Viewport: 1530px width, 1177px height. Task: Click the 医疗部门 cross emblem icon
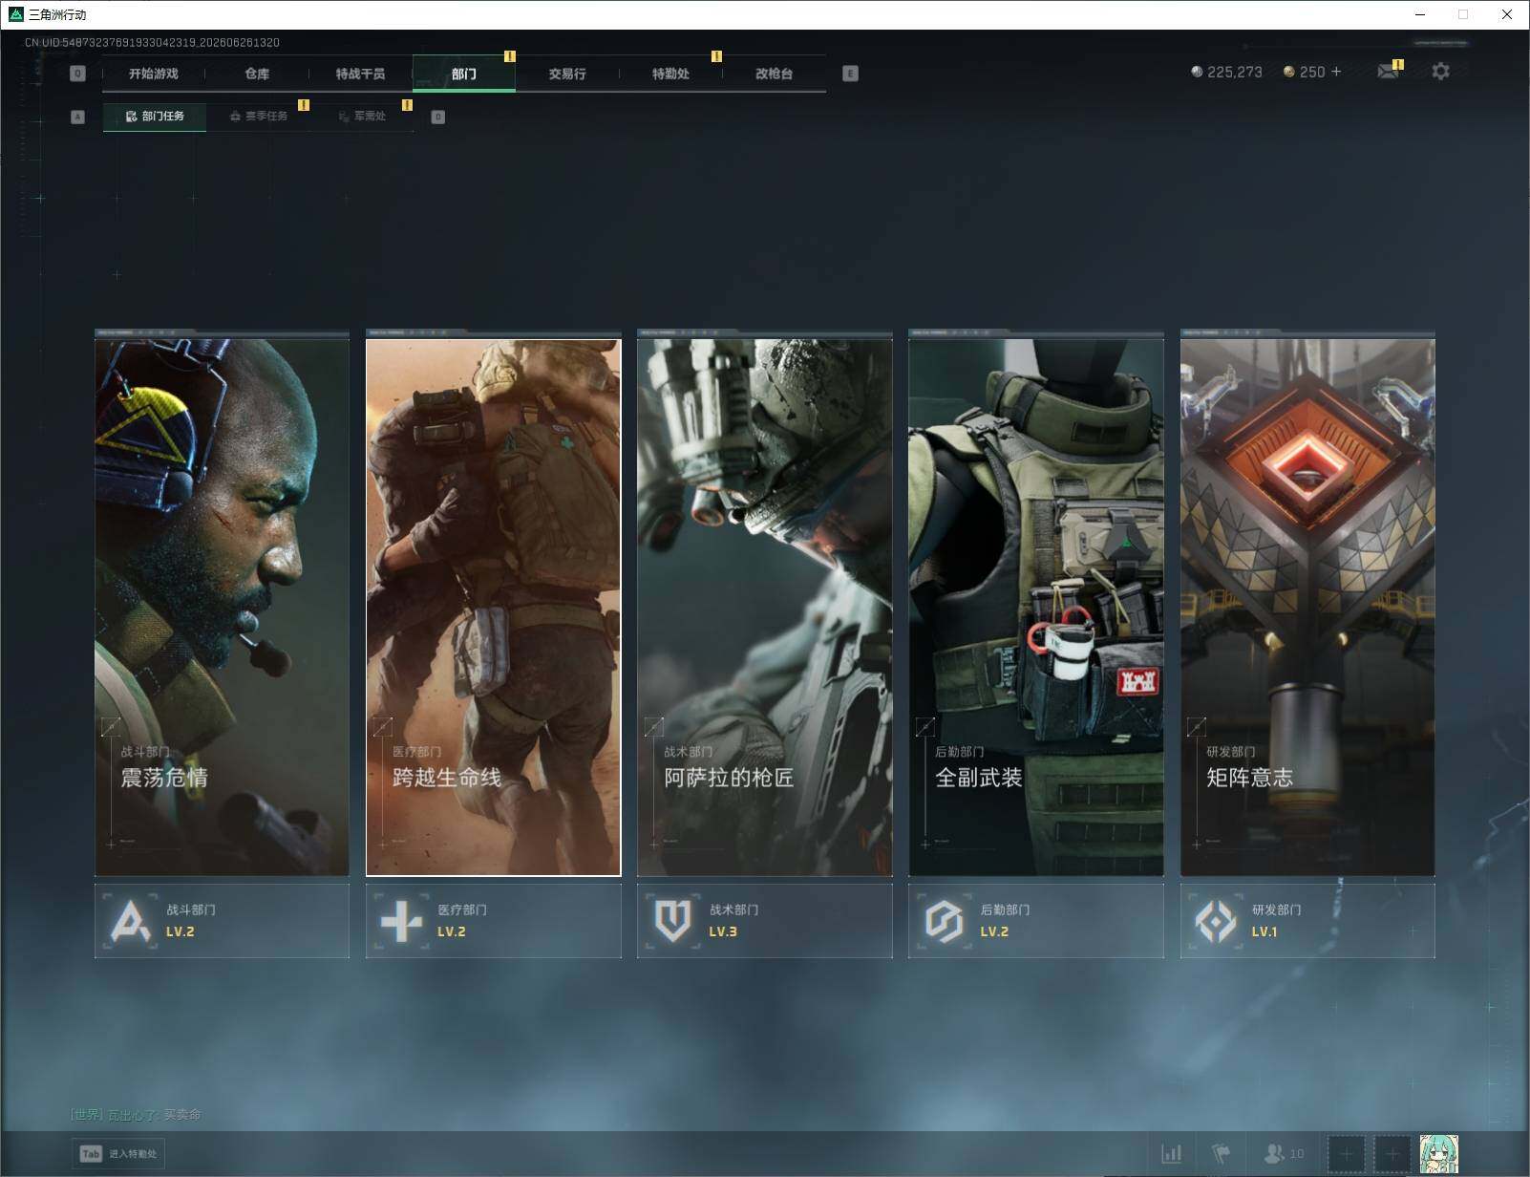pyautogui.click(x=402, y=921)
